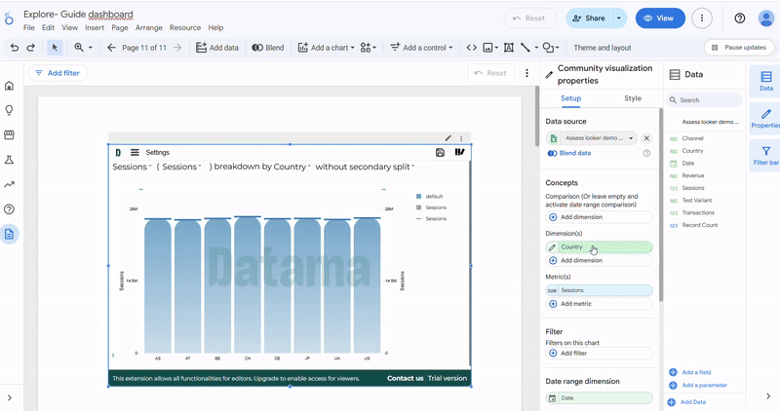Screen dimensions: 780x411
Task: Toggle the default legend series
Action: (428, 197)
